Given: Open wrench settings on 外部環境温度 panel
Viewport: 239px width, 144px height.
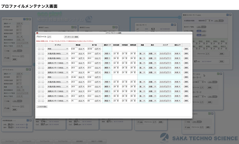Looking at the screenshot, I should coord(30,120).
